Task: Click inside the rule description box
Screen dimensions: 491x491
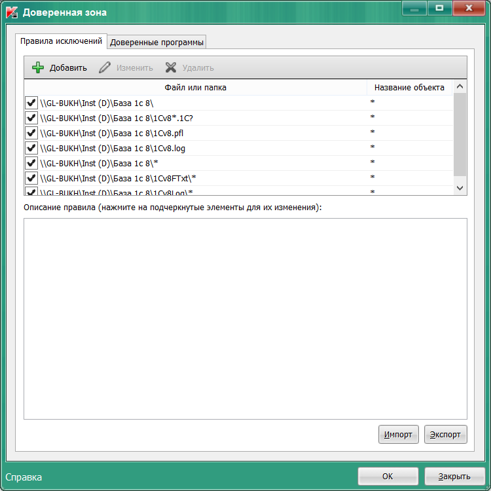Action: click(x=245, y=319)
